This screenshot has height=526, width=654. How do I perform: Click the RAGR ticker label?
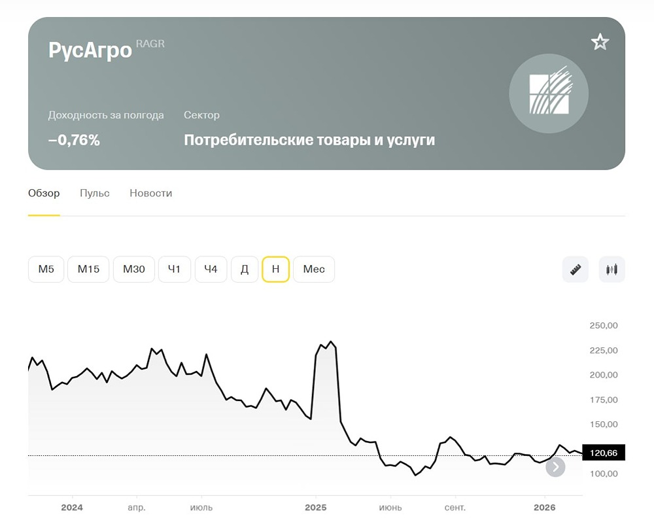pos(150,43)
